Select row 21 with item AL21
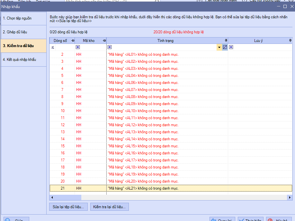 point(143,188)
